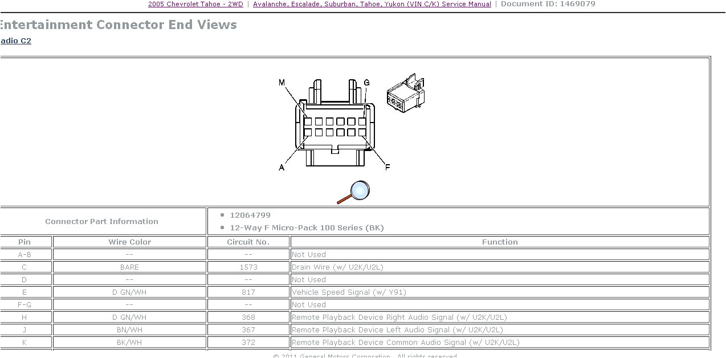Screen dimensions: 726x358
Task: Click the Document ID 1469079 text
Action: 547,4
